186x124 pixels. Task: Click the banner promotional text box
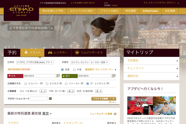click(31, 28)
